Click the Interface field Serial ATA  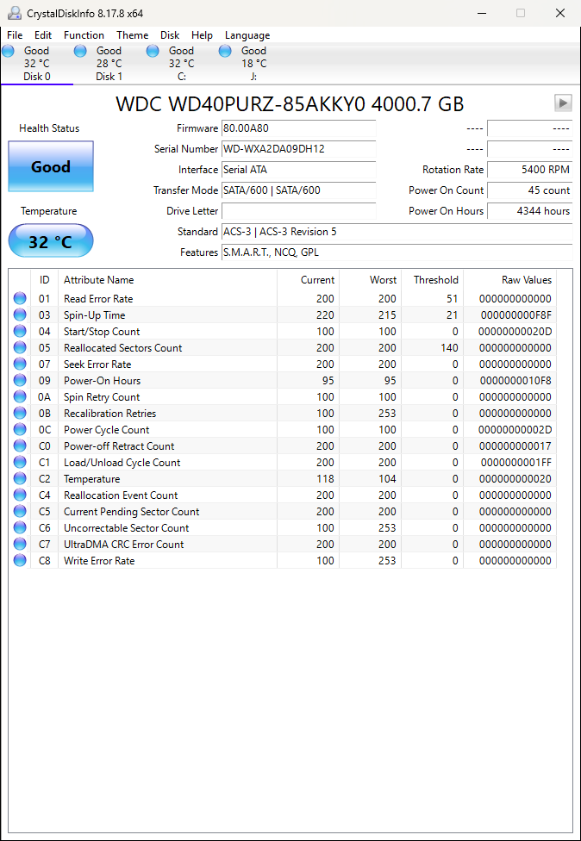point(299,170)
